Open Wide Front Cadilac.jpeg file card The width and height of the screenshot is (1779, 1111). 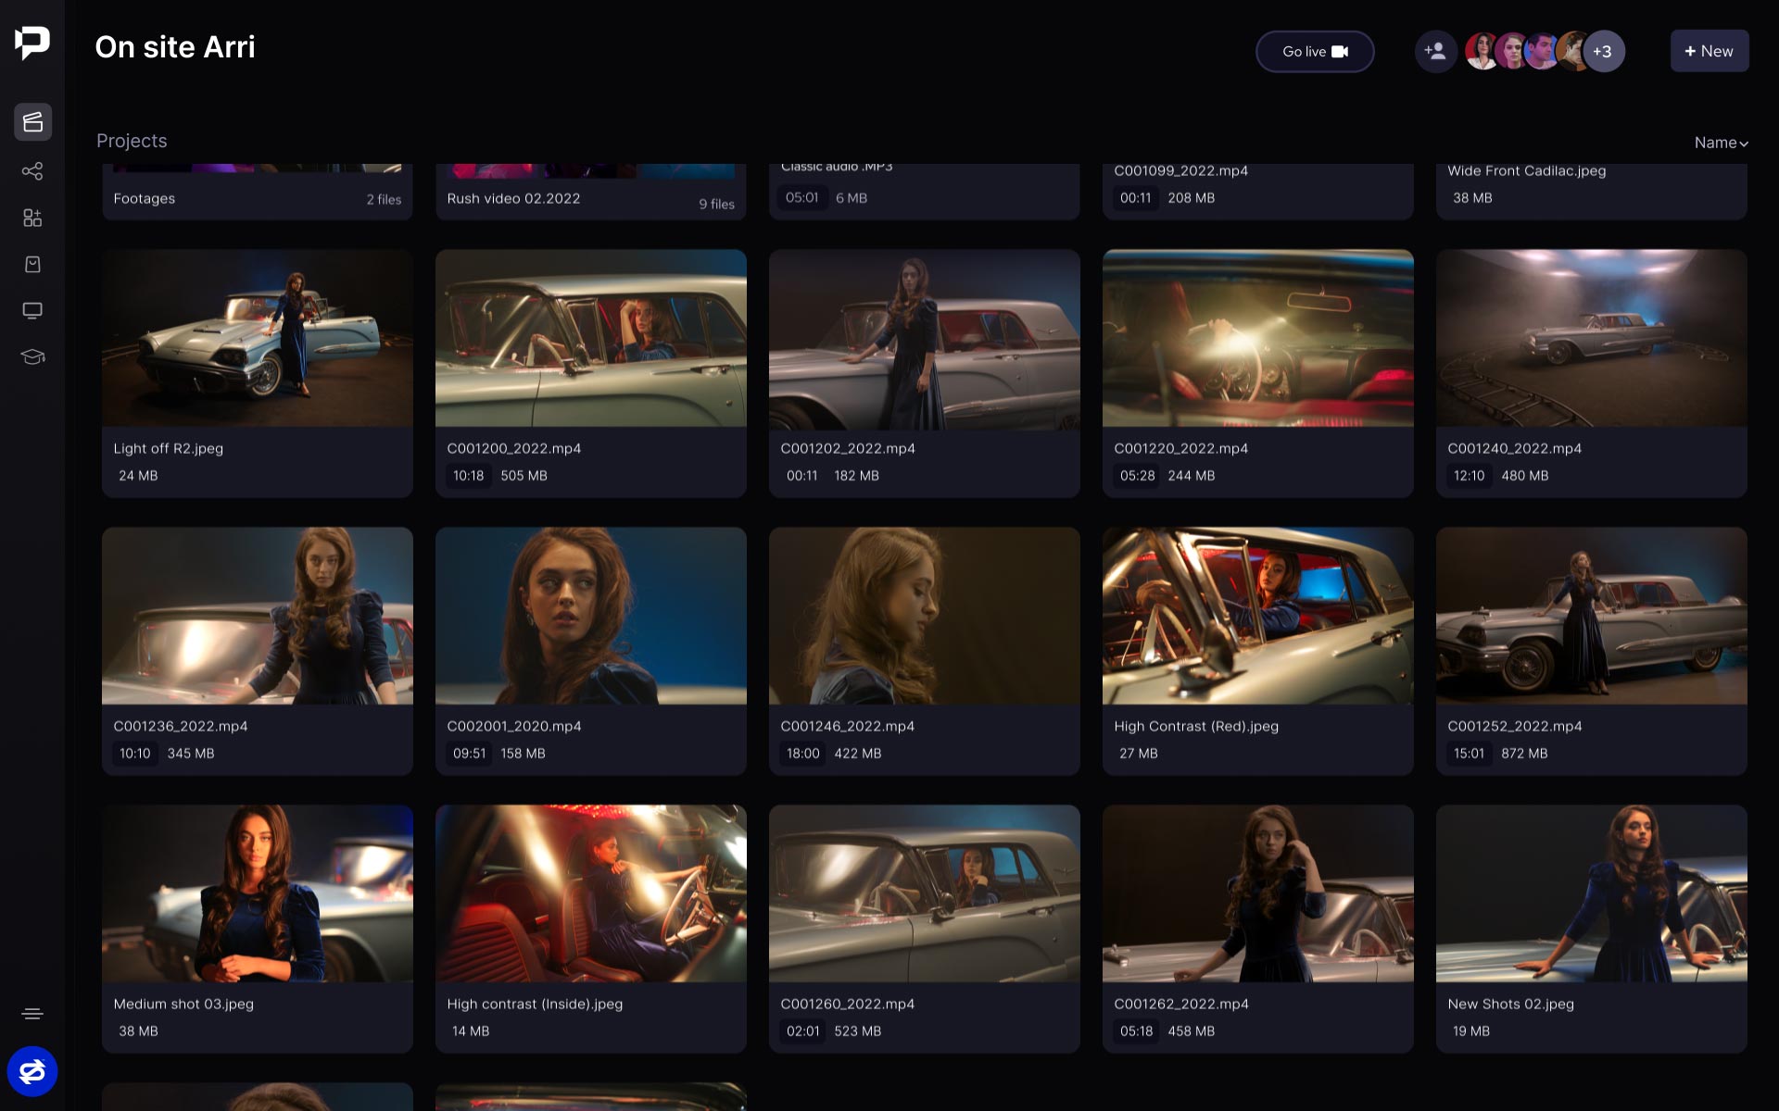(x=1592, y=192)
